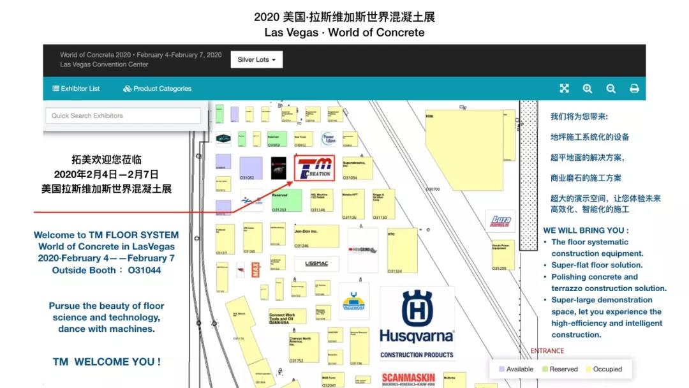
Task: Click the Quick Search Exhibitors field
Action: tap(122, 116)
